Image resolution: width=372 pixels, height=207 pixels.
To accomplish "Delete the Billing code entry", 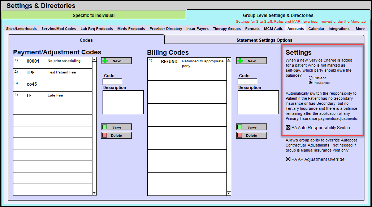I will 251,135.
